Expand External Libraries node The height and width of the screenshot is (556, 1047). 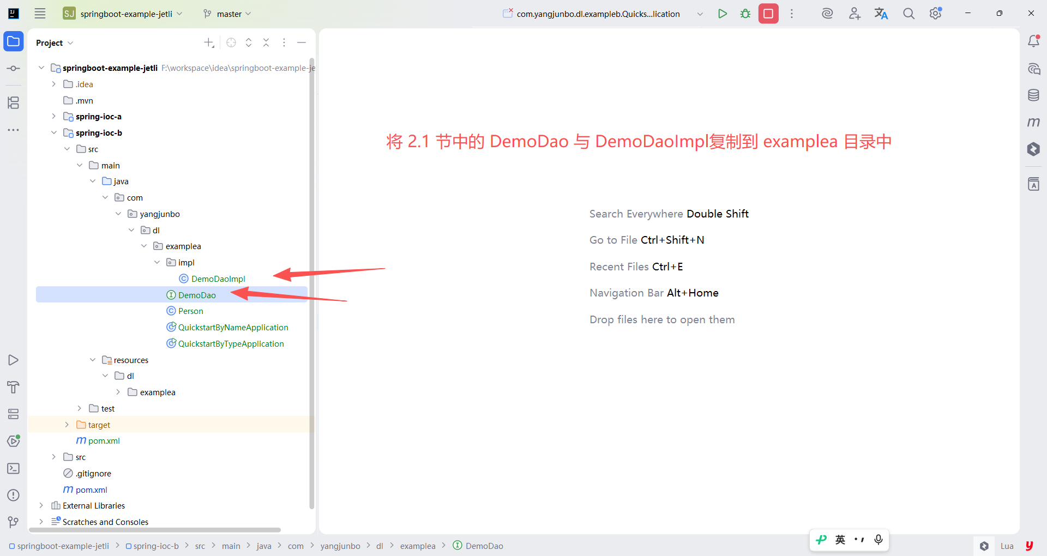click(41, 506)
